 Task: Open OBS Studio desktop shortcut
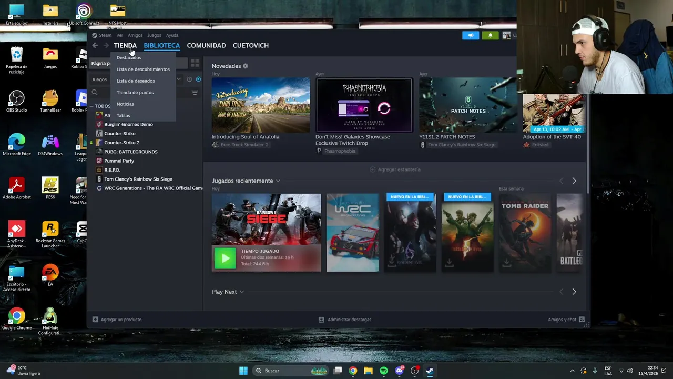pyautogui.click(x=17, y=102)
